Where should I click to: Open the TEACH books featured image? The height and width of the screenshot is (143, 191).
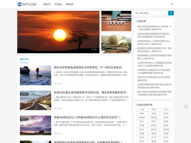tap(116, 21)
